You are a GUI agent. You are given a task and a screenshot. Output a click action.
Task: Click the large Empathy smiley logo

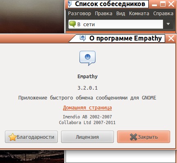[x=87, y=58]
